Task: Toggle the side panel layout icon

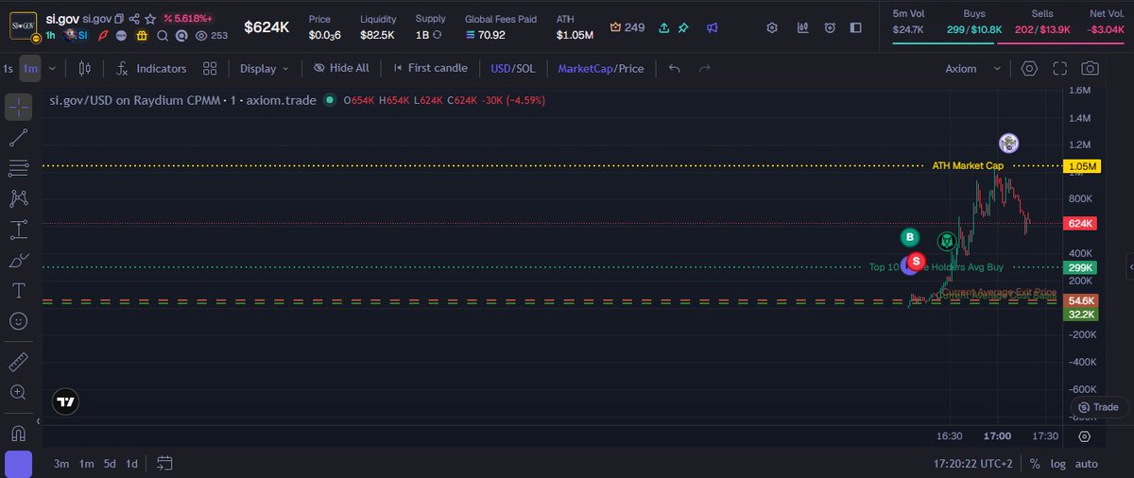Action: [x=857, y=27]
